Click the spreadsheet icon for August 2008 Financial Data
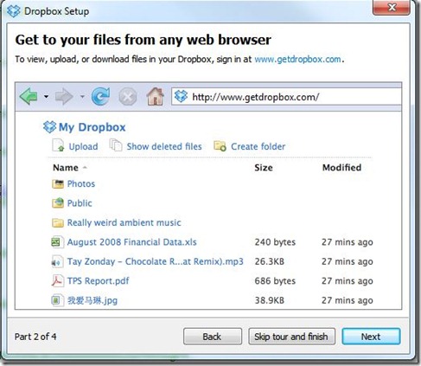 [57, 242]
